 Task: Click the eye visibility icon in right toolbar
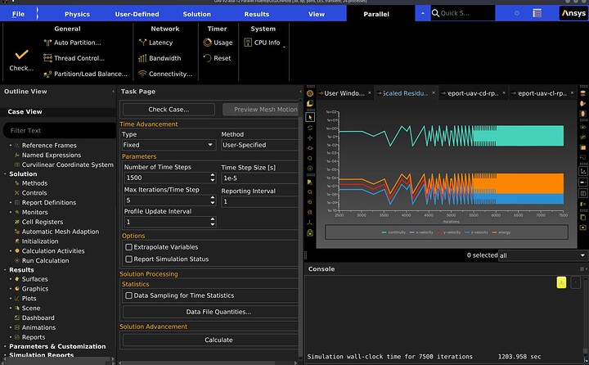(x=582, y=128)
